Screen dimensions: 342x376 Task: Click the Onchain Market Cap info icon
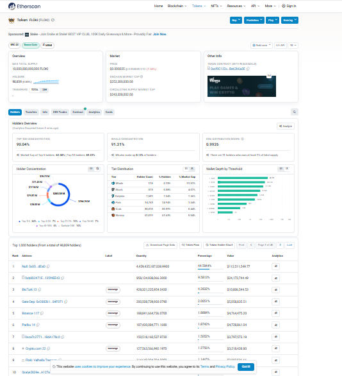[142, 77]
